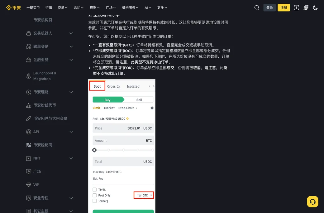This screenshot has width=324, height=213.
Task: Open the Stop Limit order type dropdown
Action: (128, 108)
